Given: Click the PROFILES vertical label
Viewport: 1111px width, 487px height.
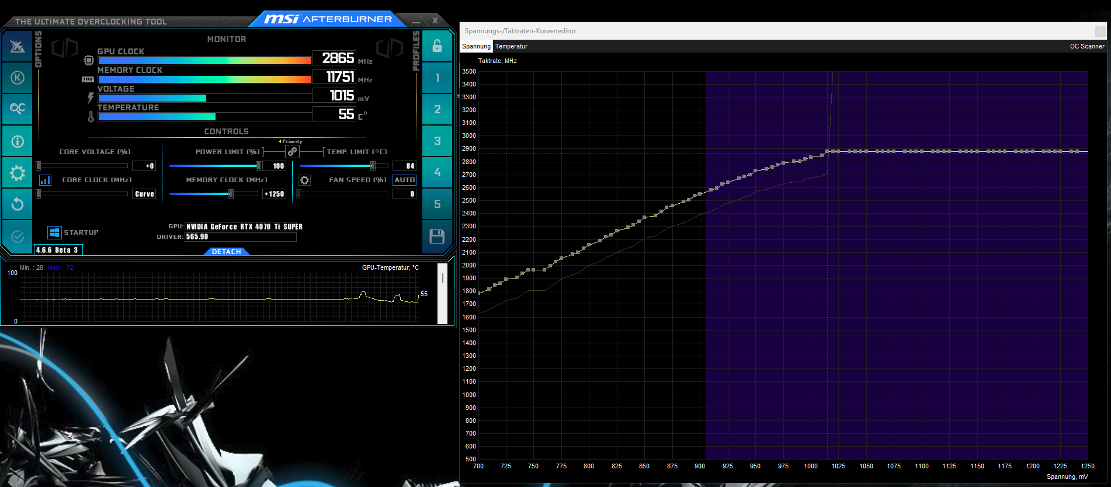Looking at the screenshot, I should coord(416,51).
